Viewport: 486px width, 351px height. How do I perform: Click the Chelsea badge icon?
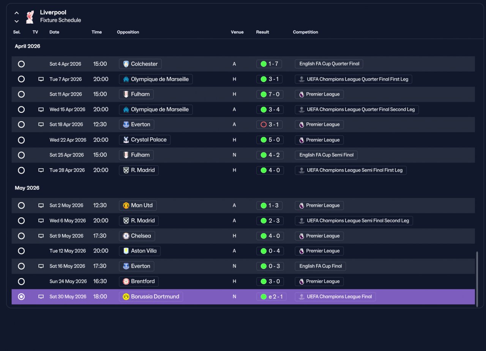126,236
